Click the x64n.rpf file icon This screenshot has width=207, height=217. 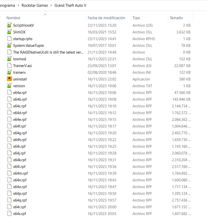pos(9,180)
